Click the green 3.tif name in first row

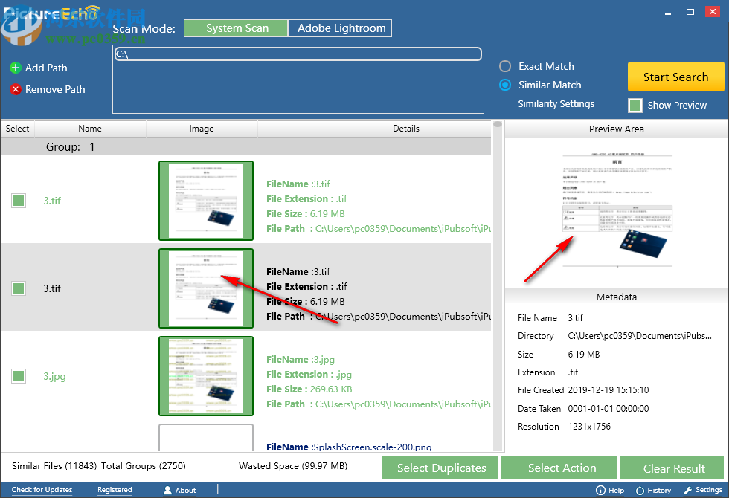52,201
